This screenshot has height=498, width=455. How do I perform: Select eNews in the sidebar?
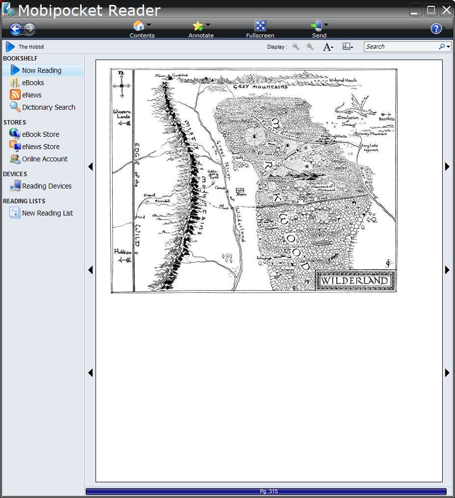pyautogui.click(x=32, y=95)
